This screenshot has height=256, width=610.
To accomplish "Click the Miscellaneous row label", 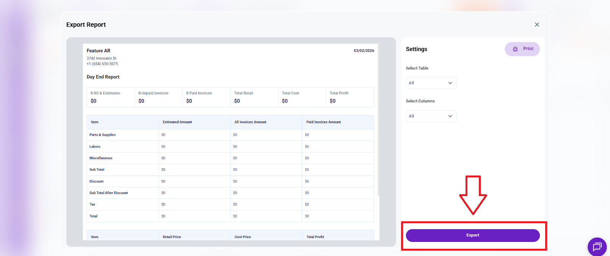I will tap(101, 158).
